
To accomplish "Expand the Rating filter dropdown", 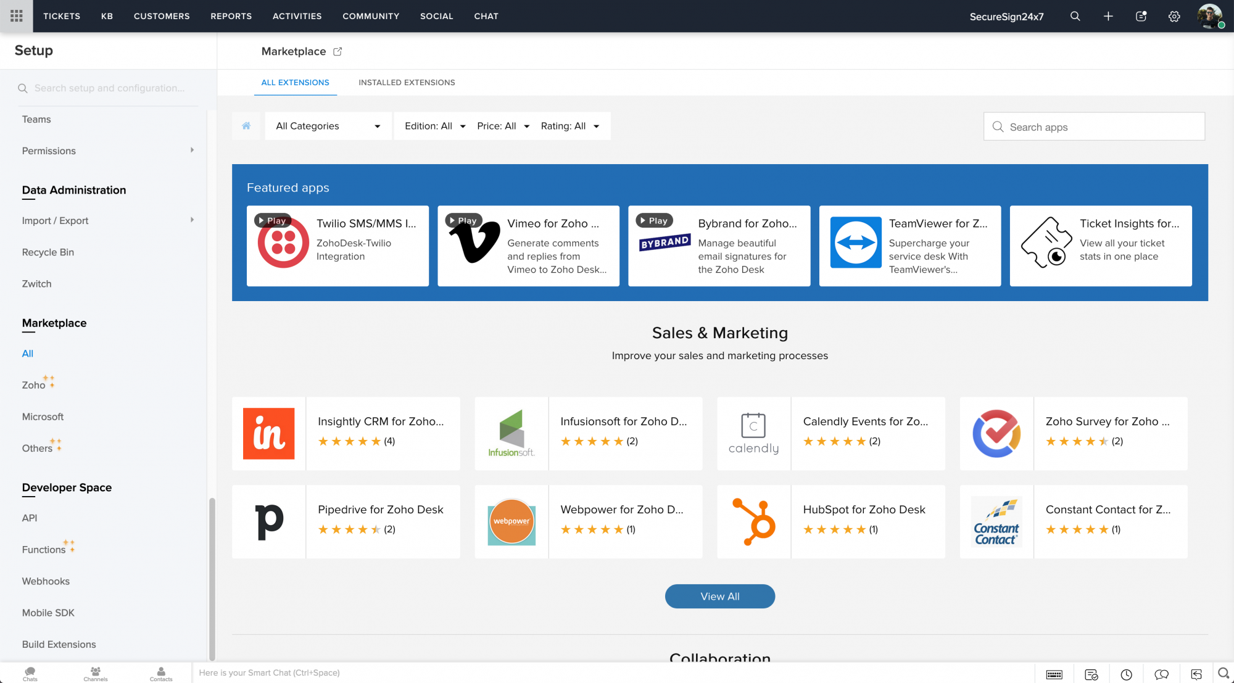I will (x=569, y=126).
